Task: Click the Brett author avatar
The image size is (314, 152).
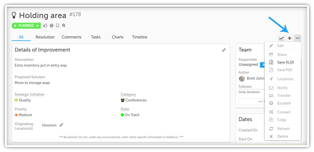Action: point(242,79)
